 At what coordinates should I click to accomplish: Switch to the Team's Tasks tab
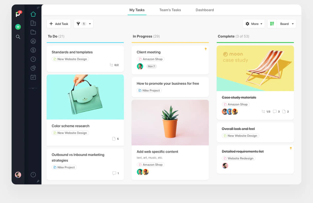[170, 10]
